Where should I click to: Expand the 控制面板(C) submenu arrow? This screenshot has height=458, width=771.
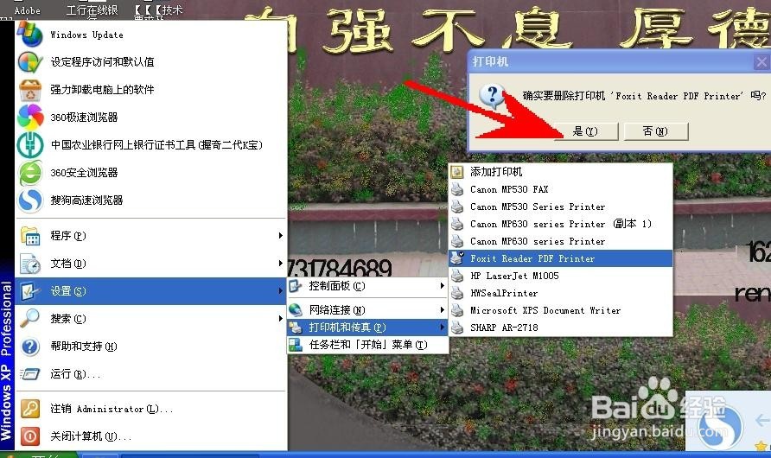[x=442, y=285]
